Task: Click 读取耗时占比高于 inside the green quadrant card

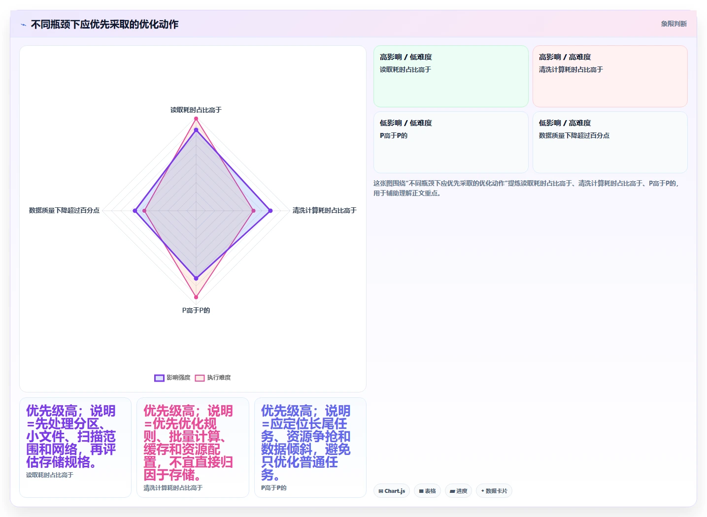Action: (x=405, y=69)
